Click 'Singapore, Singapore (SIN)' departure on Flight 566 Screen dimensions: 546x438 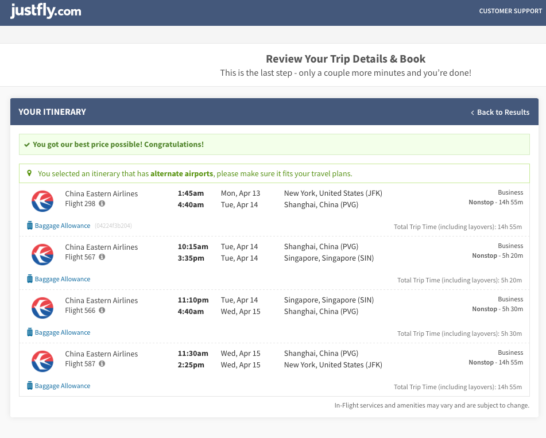pos(329,300)
